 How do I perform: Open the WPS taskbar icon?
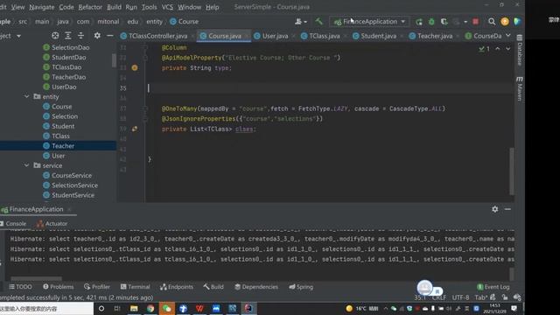[199, 309]
